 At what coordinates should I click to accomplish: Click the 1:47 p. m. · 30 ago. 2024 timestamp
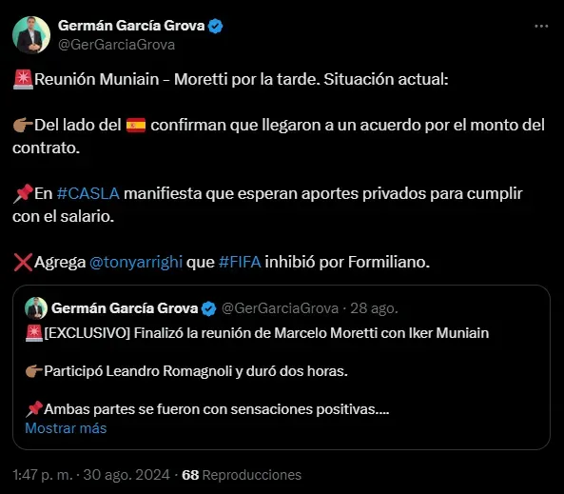(x=91, y=475)
